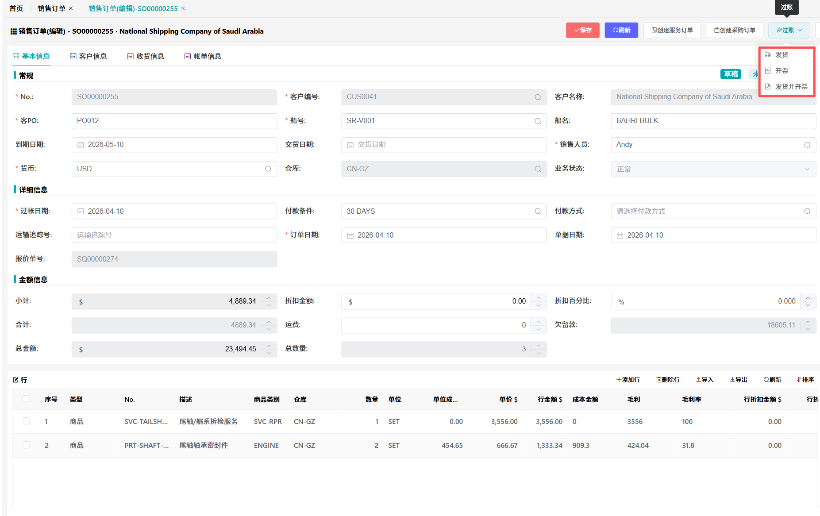The image size is (820, 516).
Task: Expand the 业务状态 dropdown
Action: click(x=713, y=169)
